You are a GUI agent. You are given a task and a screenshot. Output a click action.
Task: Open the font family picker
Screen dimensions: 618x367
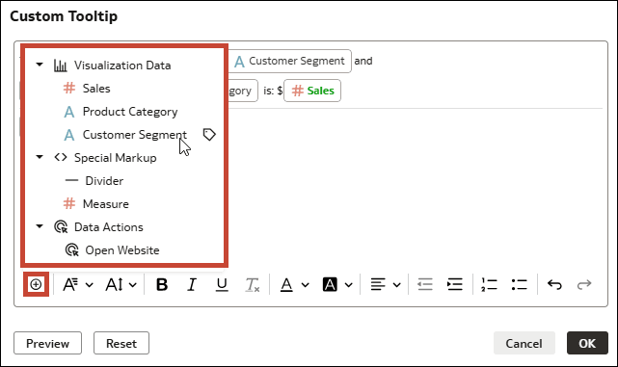tap(70, 284)
